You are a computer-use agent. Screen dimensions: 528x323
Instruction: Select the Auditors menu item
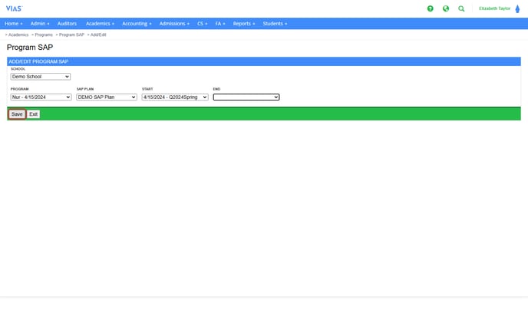point(67,24)
